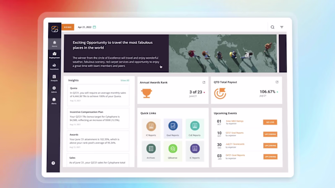Click the Insights heading
Viewport: 335px width, 188px height.
(x=73, y=80)
